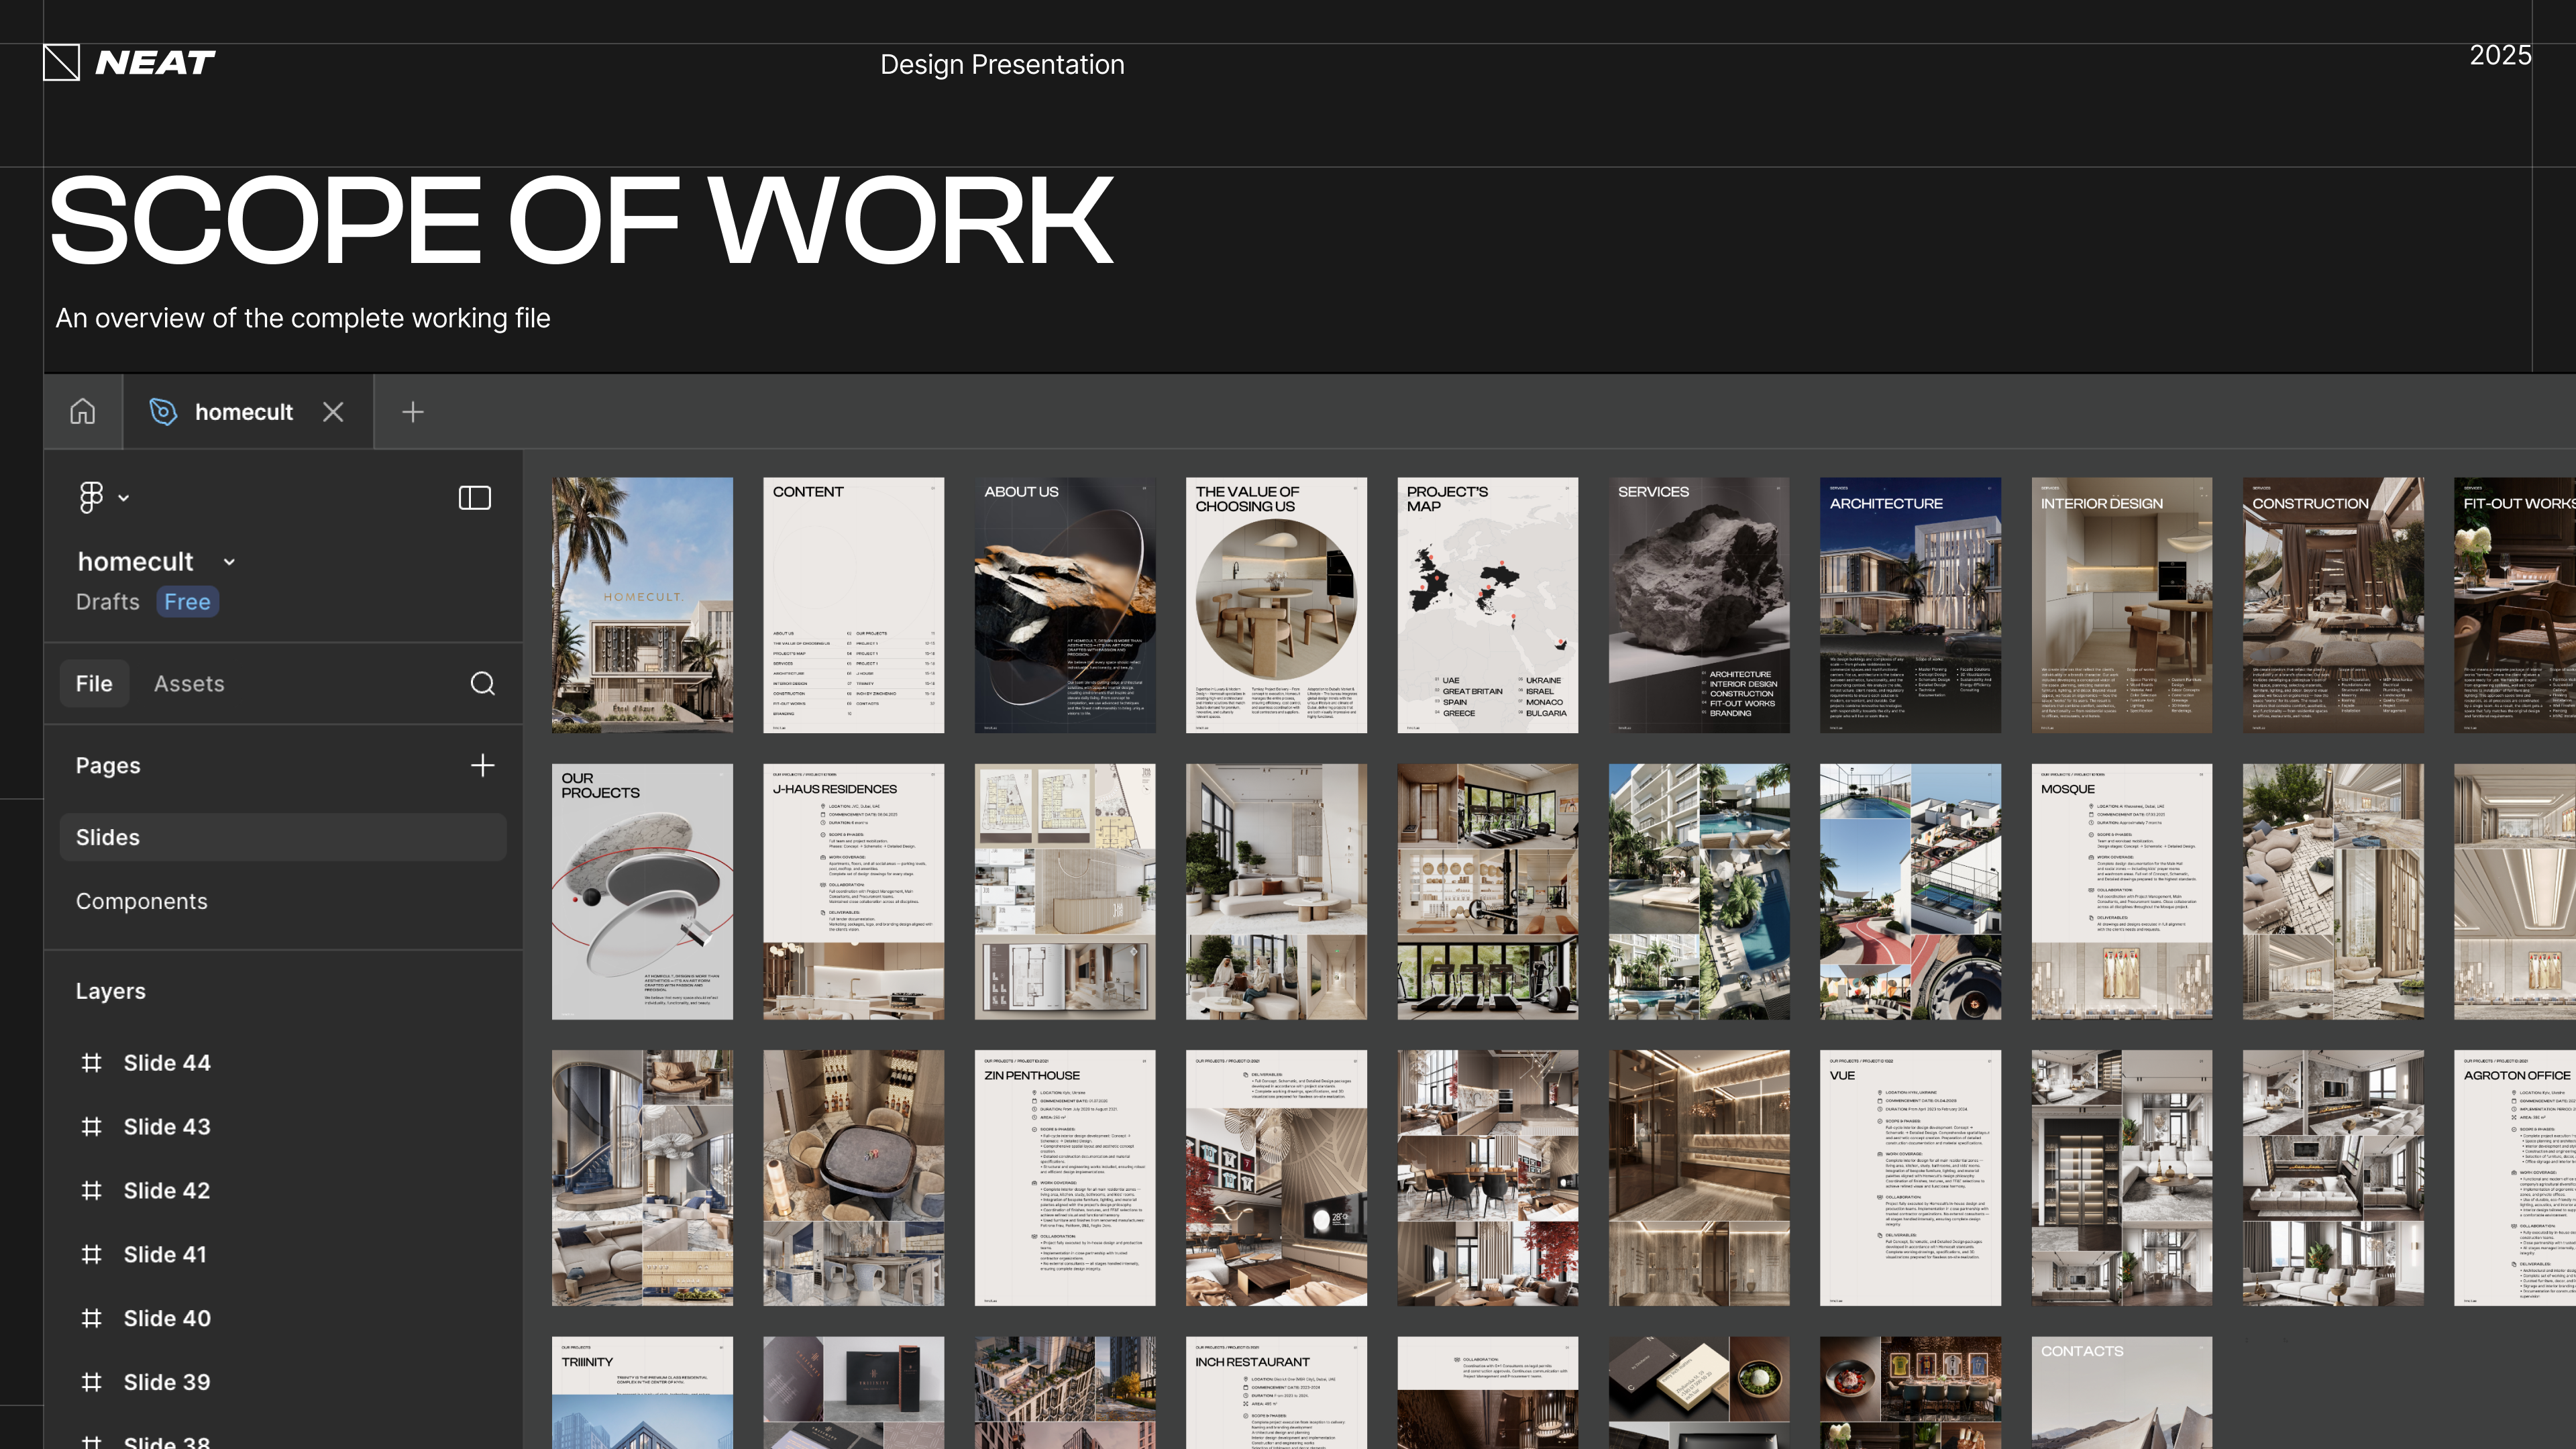Viewport: 2576px width, 1449px height.
Task: Open the ZIN PENTHOUSE slide thumbnail
Action: pyautogui.click(x=1065, y=1178)
